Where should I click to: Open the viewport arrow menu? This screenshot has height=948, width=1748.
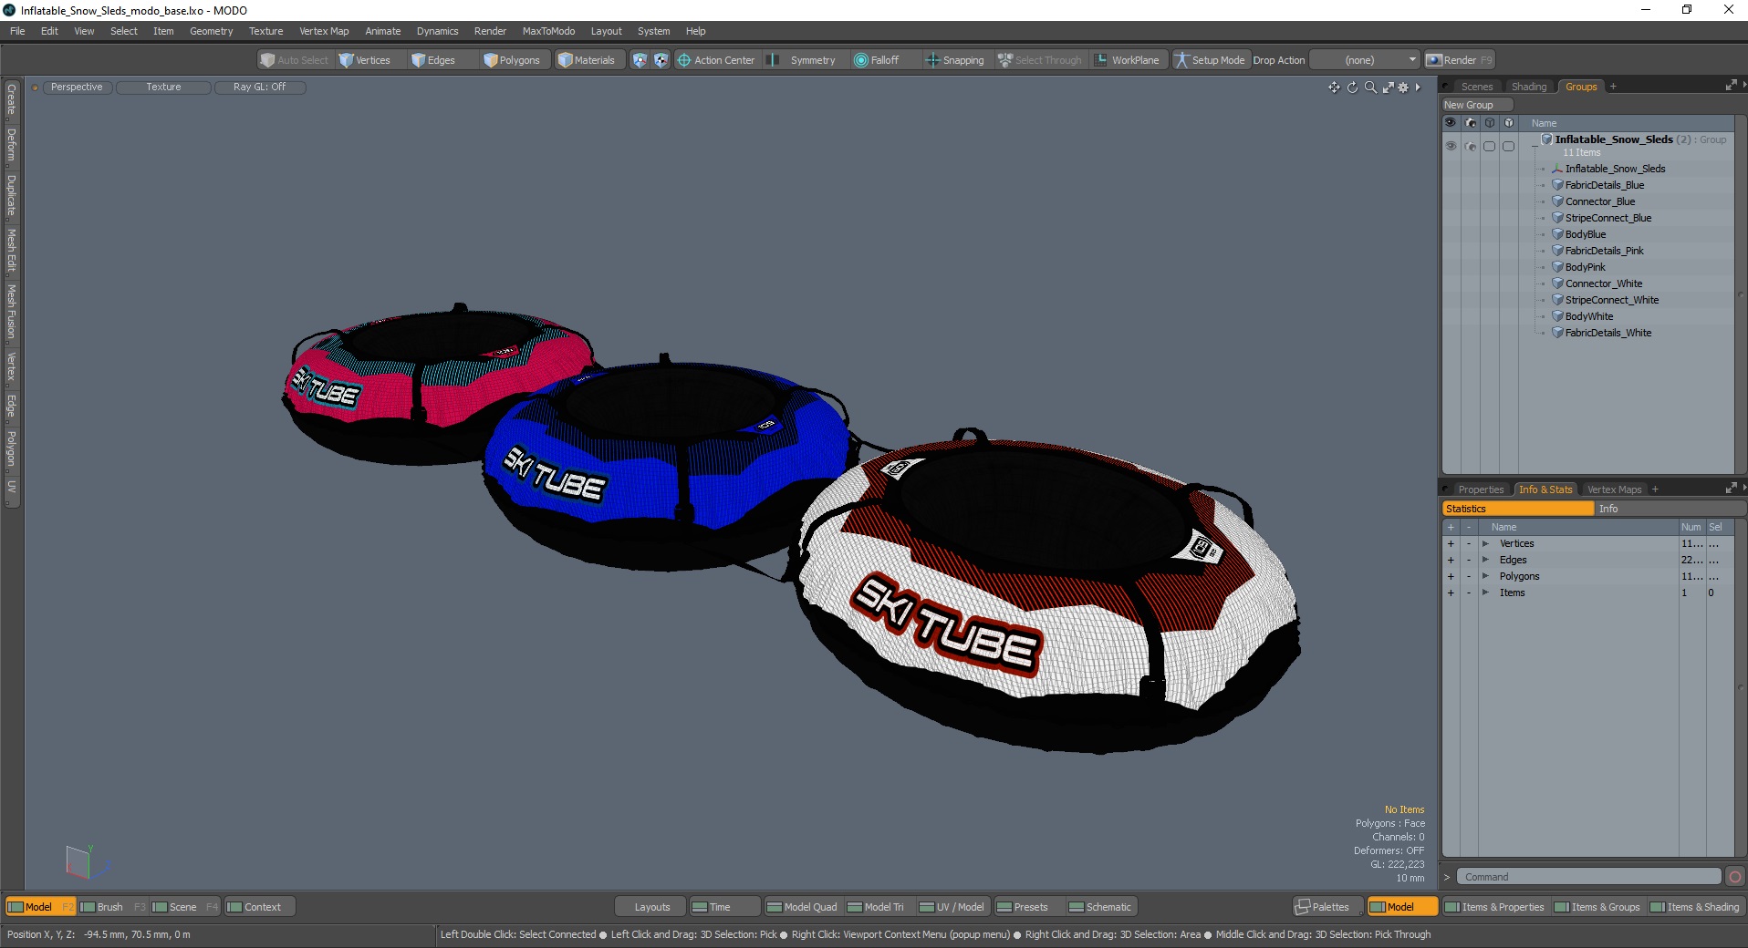(x=1418, y=88)
